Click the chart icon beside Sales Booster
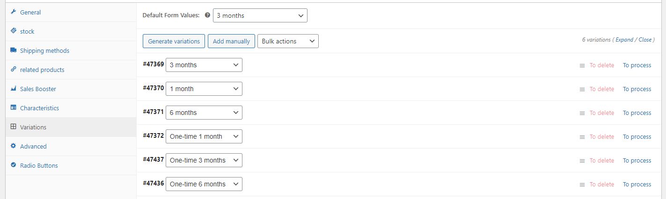 13,89
